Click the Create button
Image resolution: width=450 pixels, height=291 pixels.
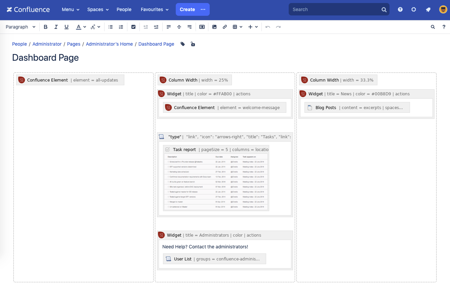point(187,9)
